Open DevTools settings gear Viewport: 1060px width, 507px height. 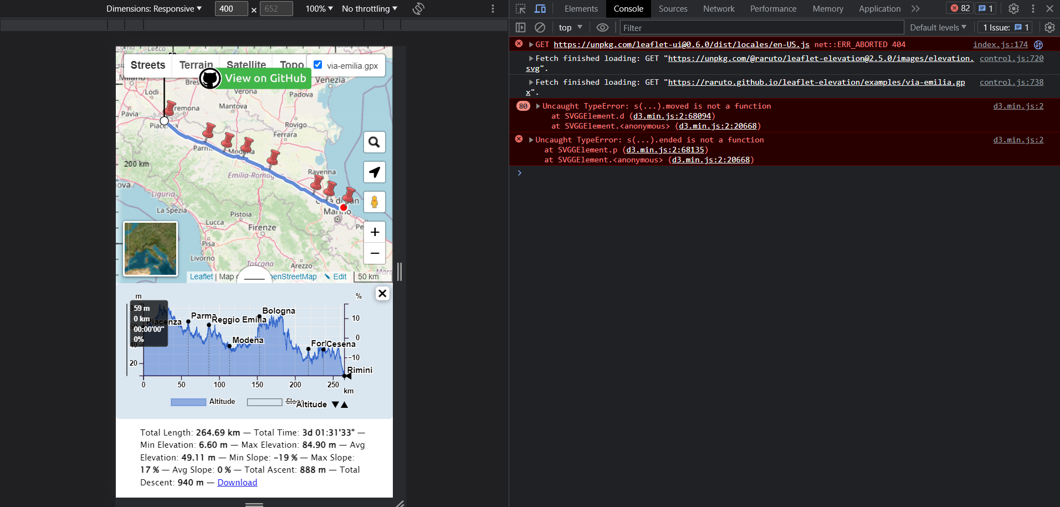(1013, 8)
